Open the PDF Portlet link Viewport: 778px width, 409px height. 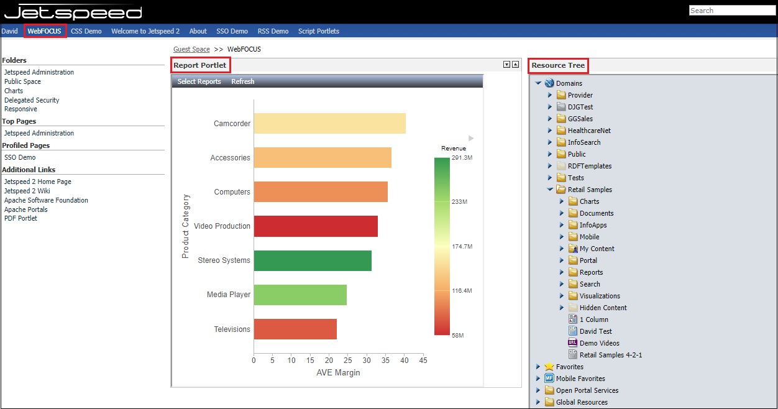21,218
